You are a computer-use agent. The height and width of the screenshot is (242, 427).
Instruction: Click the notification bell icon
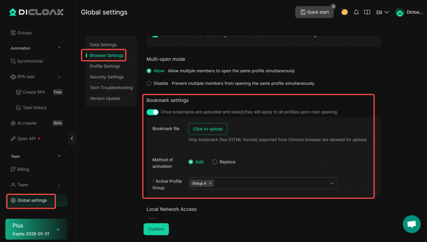[x=356, y=12]
